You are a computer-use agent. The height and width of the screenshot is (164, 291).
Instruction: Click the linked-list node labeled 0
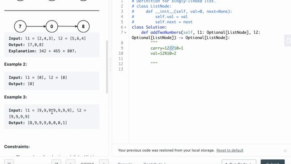pos(52,26)
